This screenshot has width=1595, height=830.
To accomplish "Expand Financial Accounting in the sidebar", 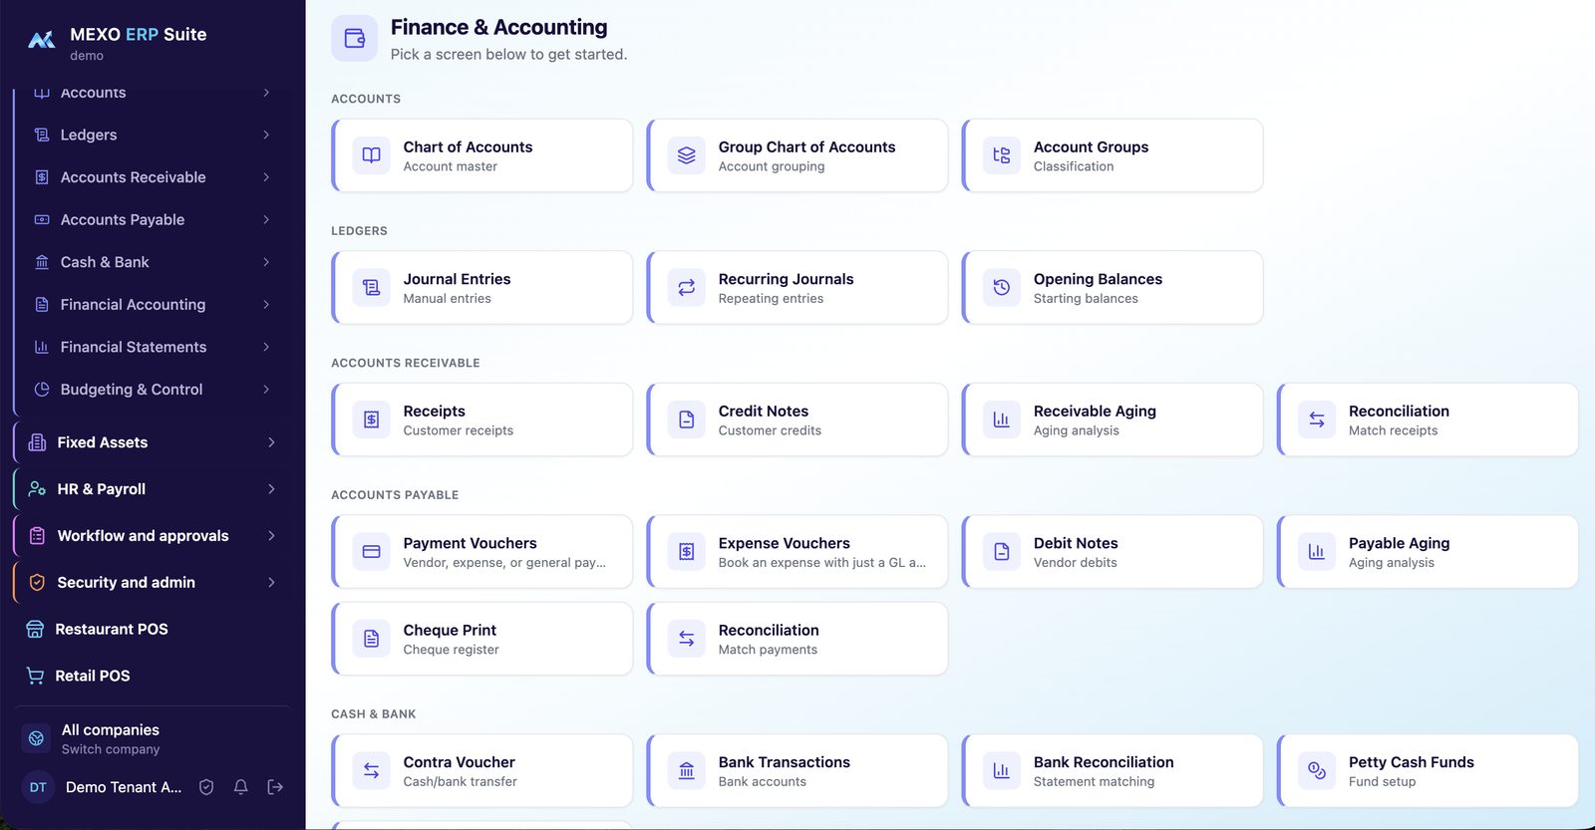I will [x=153, y=305].
